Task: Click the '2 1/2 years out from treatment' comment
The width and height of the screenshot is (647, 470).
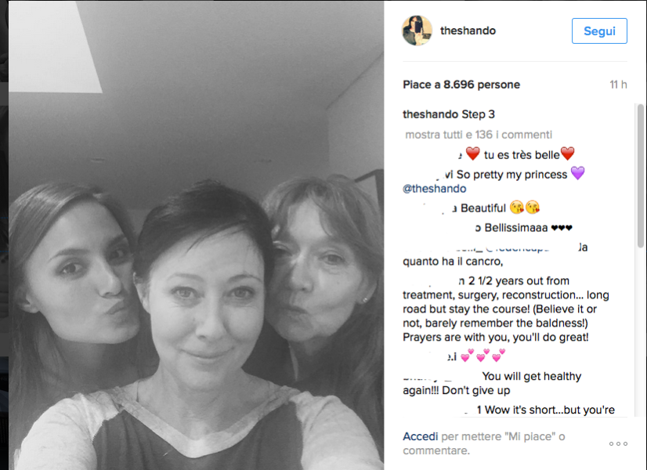Action: (x=506, y=309)
